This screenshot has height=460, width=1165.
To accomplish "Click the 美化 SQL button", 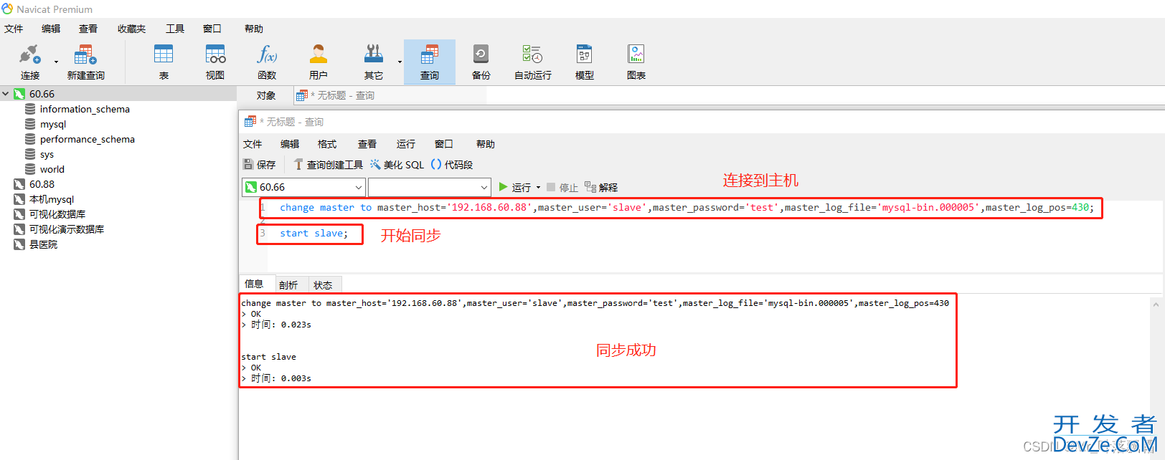I will [397, 165].
